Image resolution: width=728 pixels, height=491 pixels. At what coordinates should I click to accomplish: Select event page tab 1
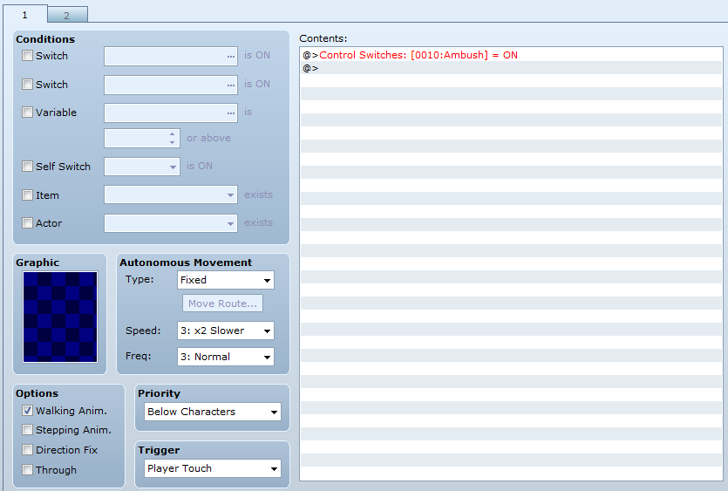[24, 15]
